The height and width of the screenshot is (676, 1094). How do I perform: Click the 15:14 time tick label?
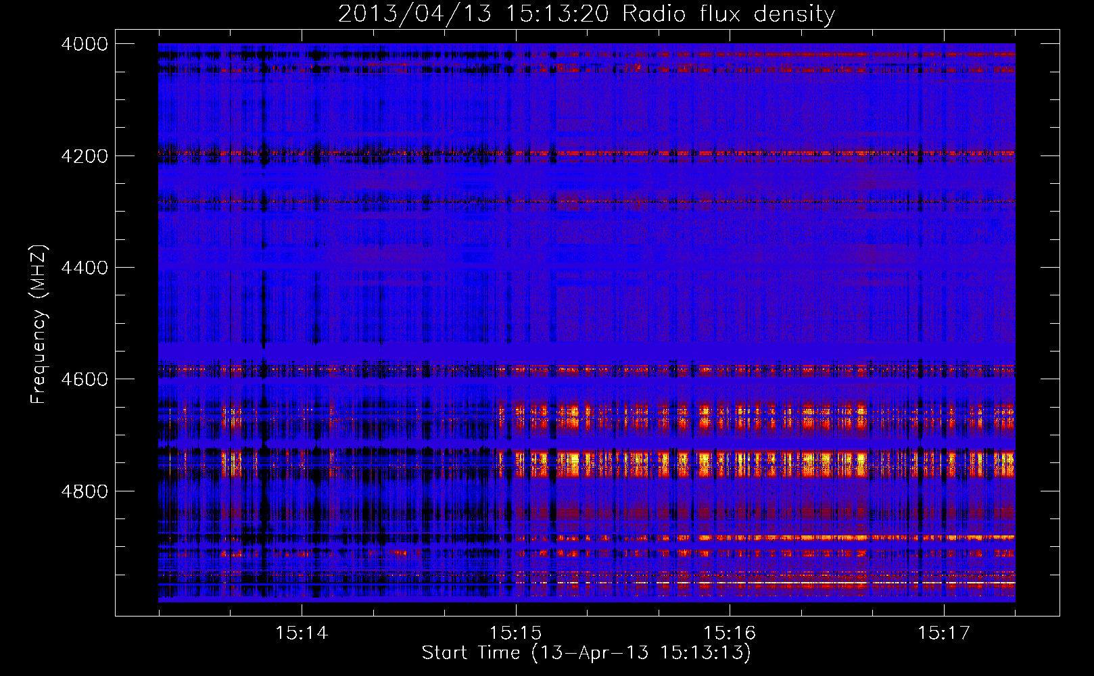[x=302, y=633]
